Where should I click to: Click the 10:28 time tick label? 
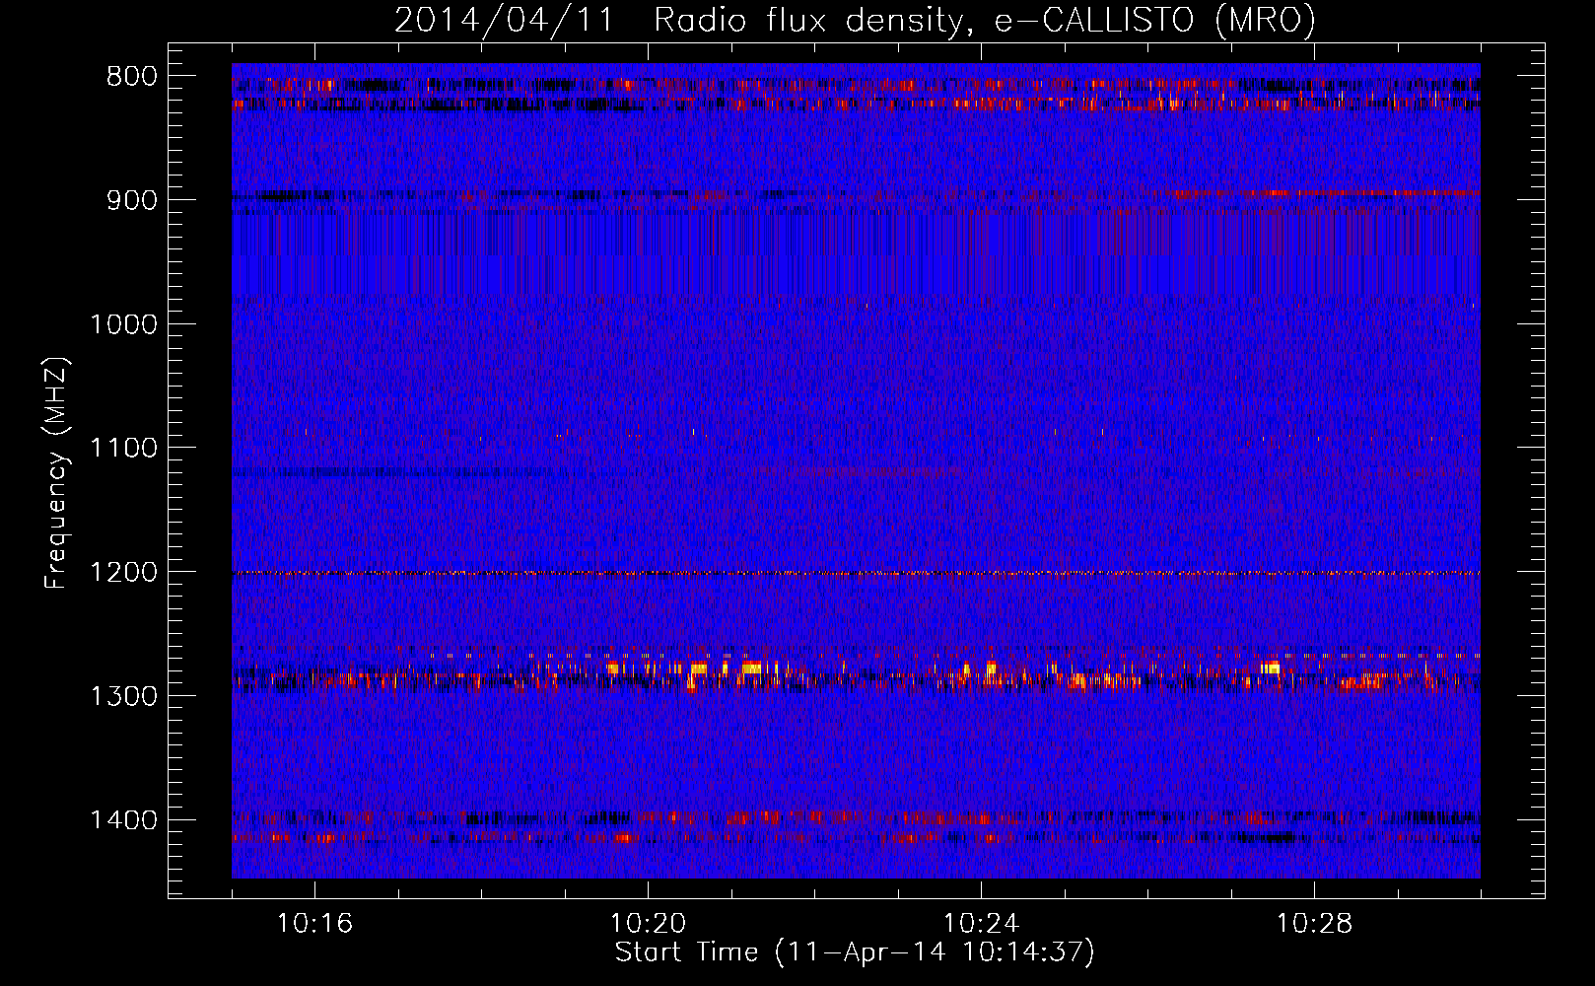point(1314,924)
